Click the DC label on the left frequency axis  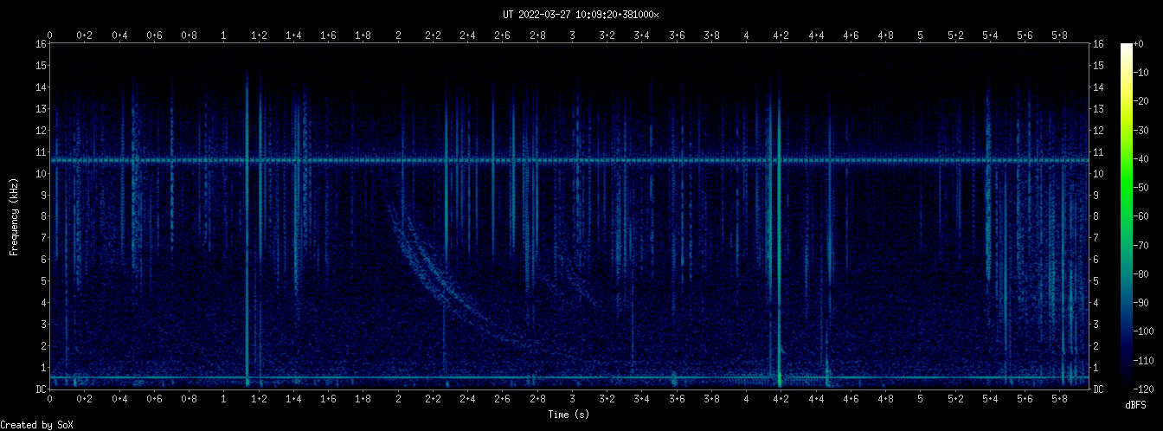point(41,389)
